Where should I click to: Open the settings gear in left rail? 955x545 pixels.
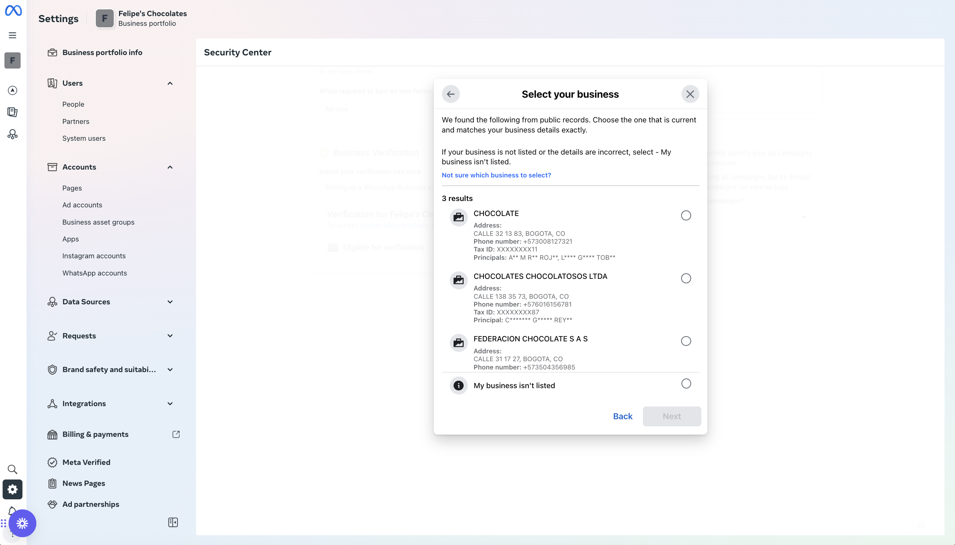pos(12,489)
